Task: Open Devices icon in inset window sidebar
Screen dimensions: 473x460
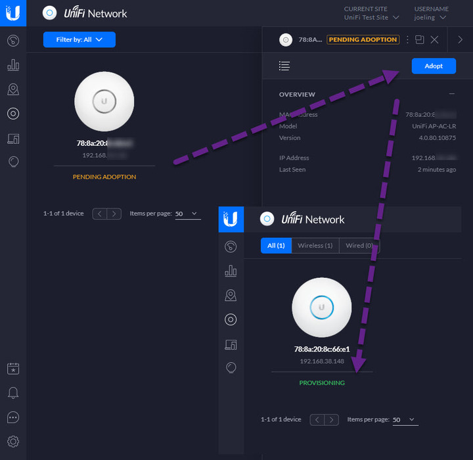Action: (x=231, y=319)
